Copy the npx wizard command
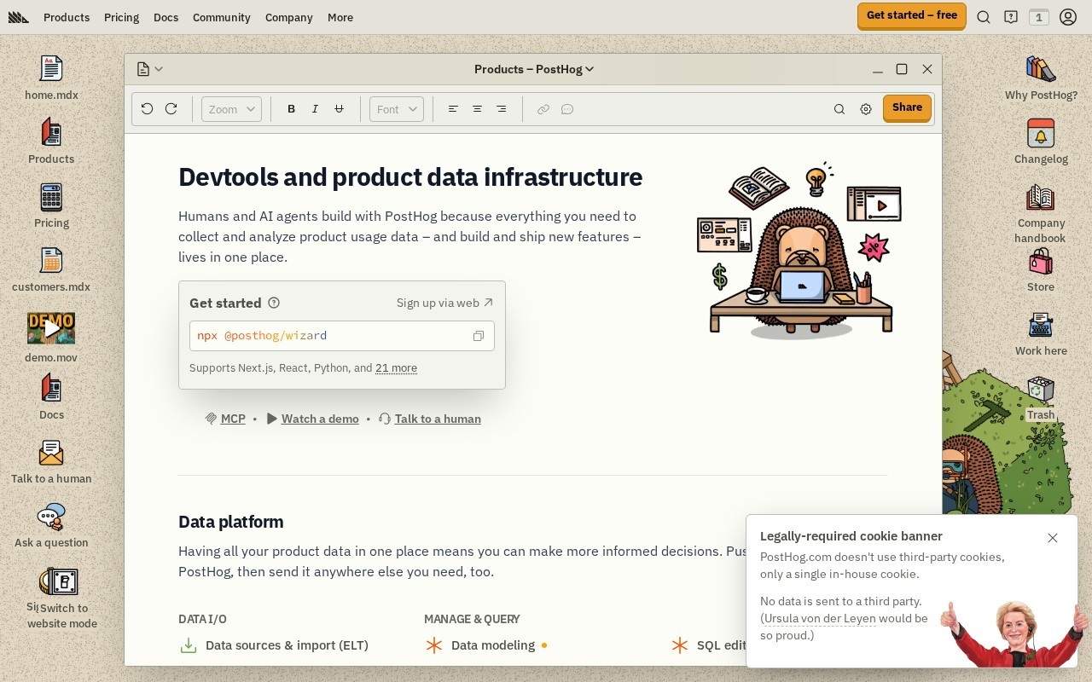Image resolution: width=1092 pixels, height=682 pixels. (x=479, y=336)
